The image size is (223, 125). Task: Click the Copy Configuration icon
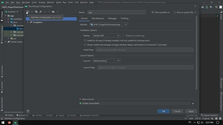point(36,12)
